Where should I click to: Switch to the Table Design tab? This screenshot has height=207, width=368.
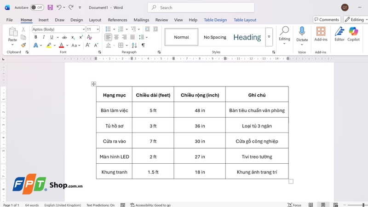[x=215, y=20]
